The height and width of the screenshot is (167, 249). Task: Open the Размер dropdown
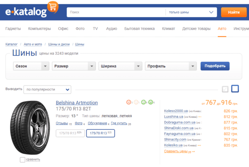coord(73,66)
